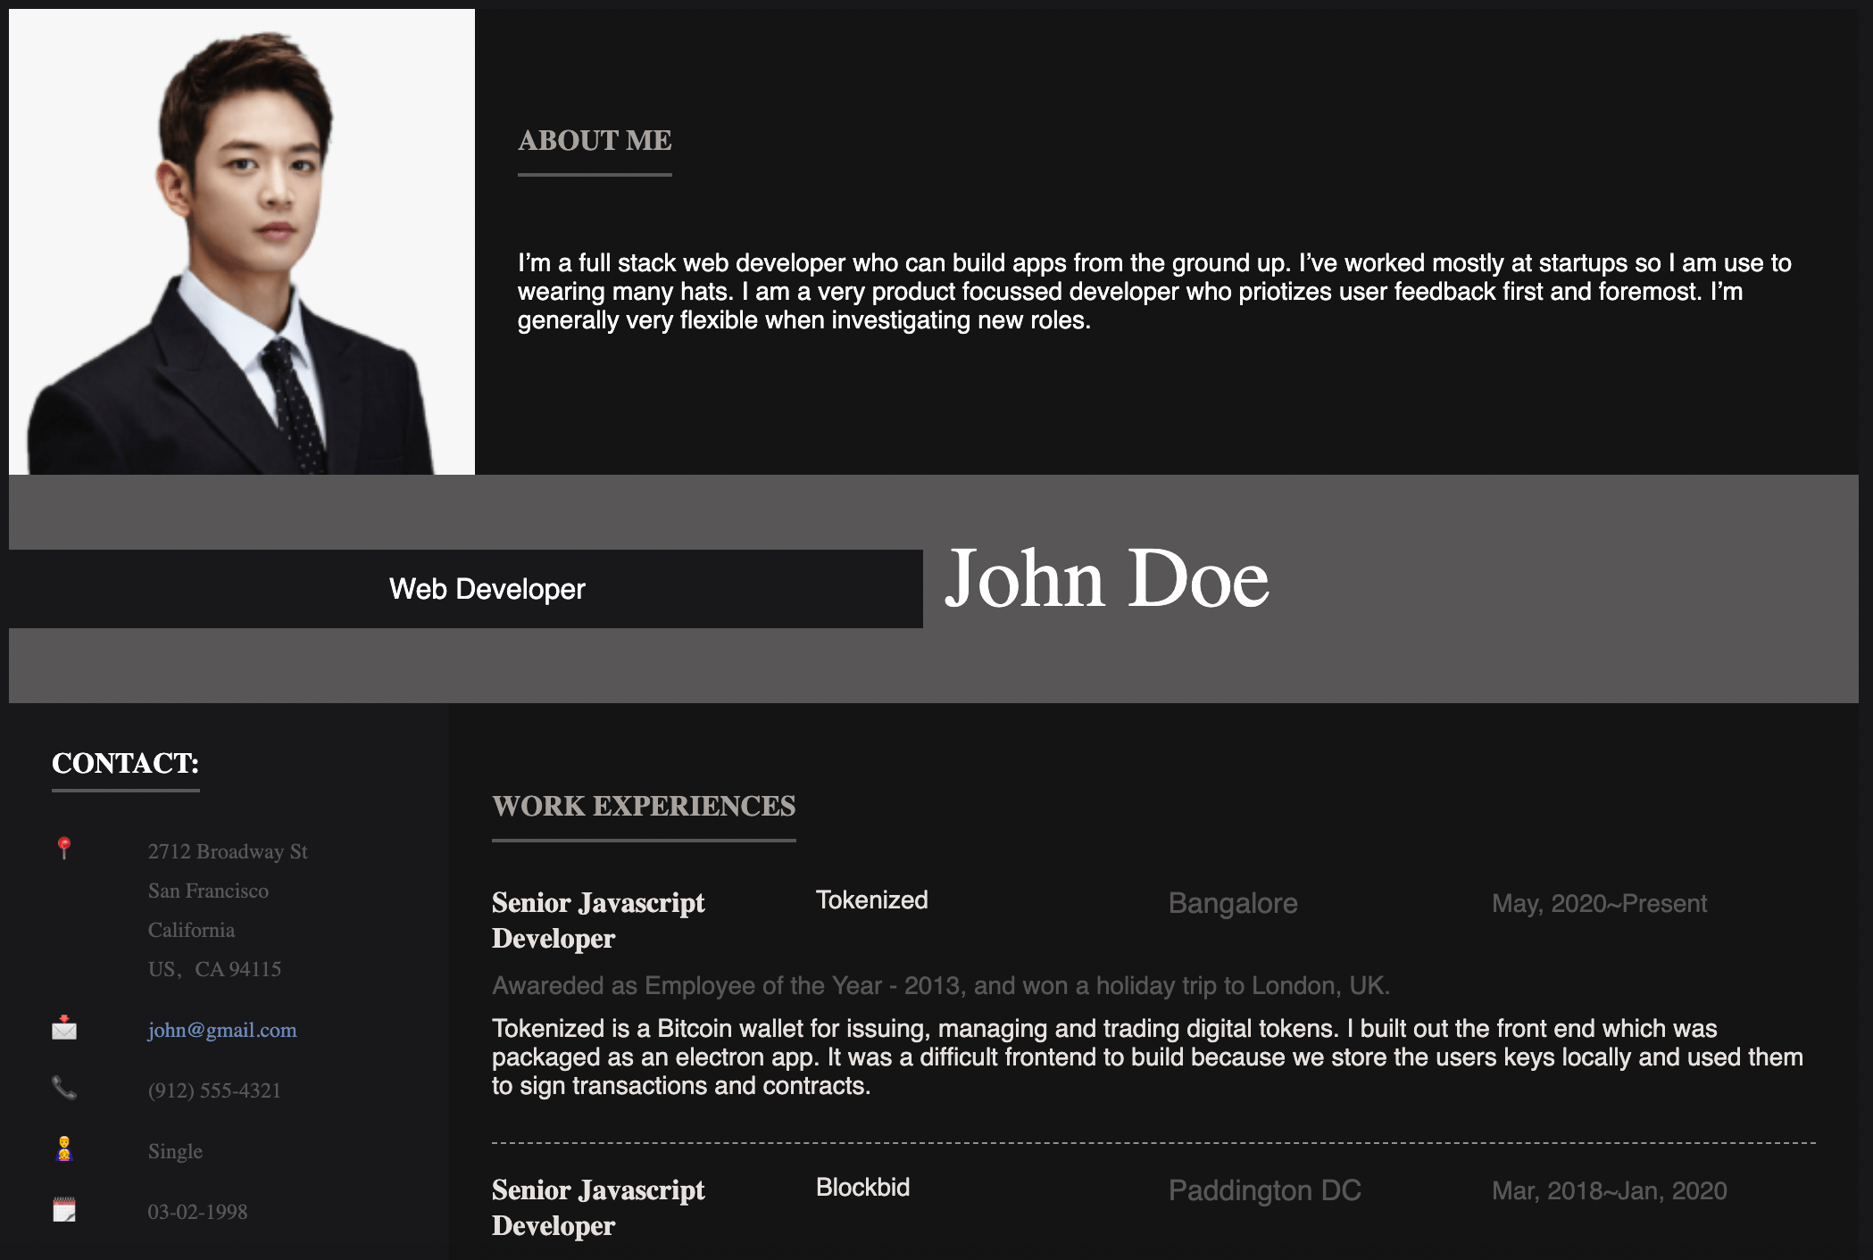Image resolution: width=1873 pixels, height=1260 pixels.
Task: Click the Single marital status text
Action: pos(175,1151)
